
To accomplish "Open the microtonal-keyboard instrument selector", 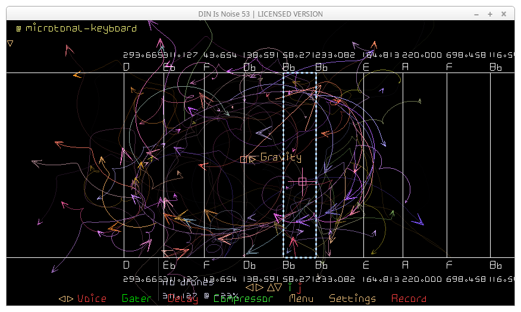I will click(x=81, y=28).
